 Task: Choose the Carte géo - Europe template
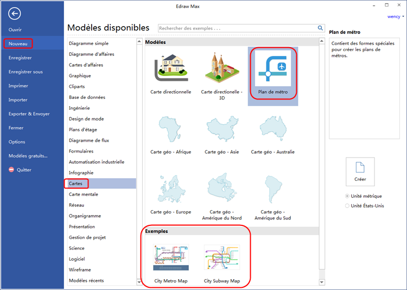click(x=170, y=195)
